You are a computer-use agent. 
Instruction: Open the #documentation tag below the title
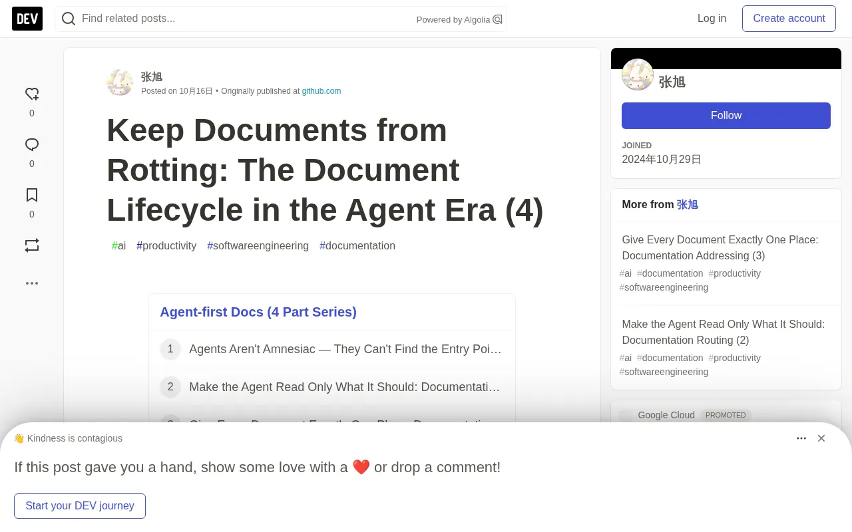[x=357, y=245]
